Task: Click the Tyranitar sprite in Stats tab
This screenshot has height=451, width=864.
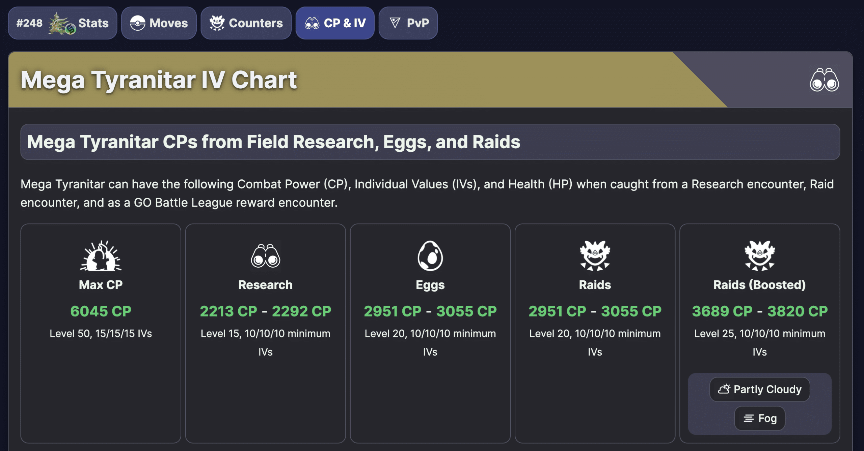Action: point(61,23)
